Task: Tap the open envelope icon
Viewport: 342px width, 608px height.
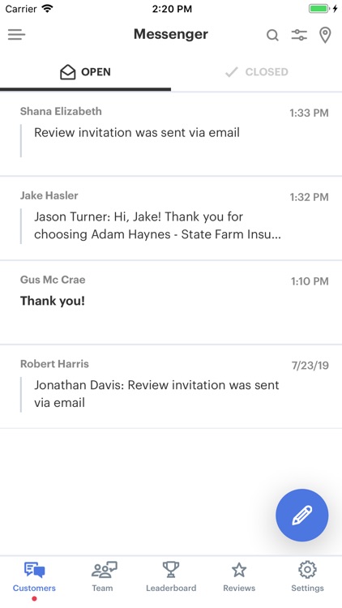Action: (68, 72)
